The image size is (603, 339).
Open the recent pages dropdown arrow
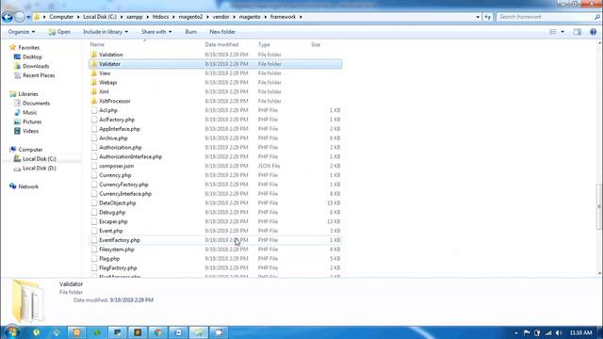tap(28, 17)
